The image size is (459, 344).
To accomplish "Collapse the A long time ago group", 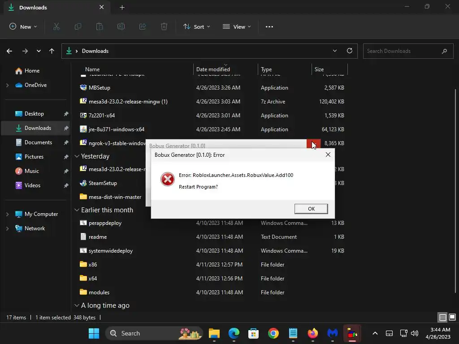I will click(77, 305).
